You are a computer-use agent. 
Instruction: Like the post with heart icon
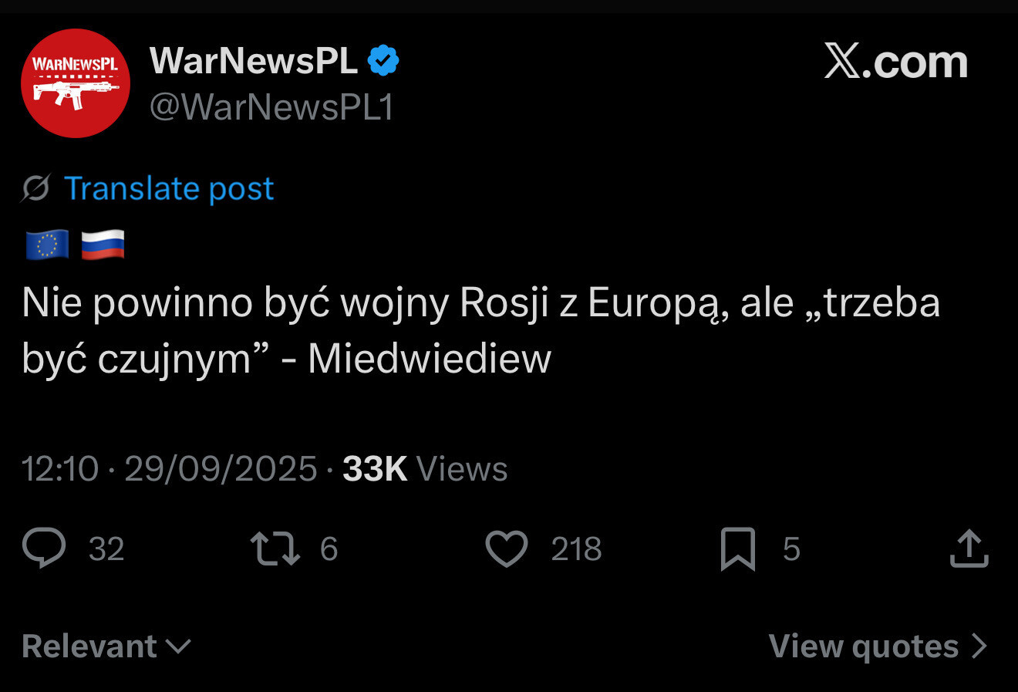pyautogui.click(x=507, y=548)
